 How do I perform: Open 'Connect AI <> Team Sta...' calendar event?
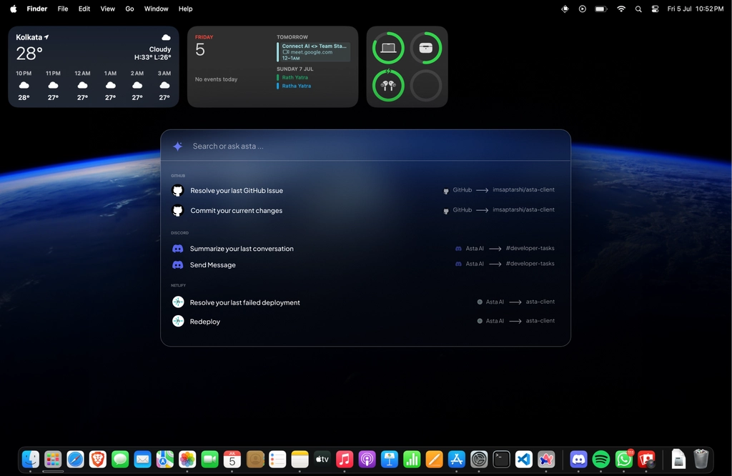[314, 51]
